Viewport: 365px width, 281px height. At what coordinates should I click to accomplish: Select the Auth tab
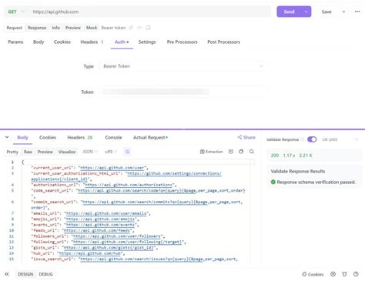(x=122, y=42)
